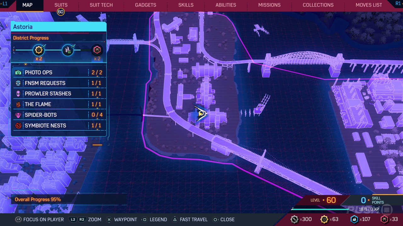Click the player location marker on map
This screenshot has width=403, height=226.
pos(201,114)
